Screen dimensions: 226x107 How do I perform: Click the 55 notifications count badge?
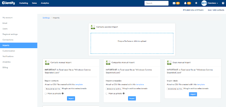(x=189, y=3)
